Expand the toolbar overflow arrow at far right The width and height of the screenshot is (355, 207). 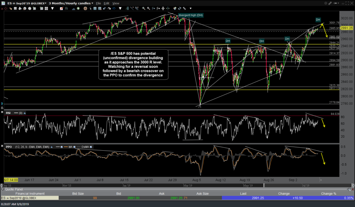pyautogui.click(x=191, y=8)
